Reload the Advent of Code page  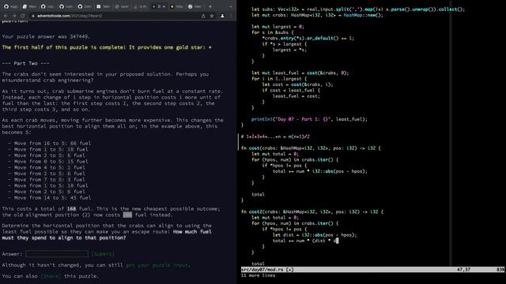pos(23,16)
